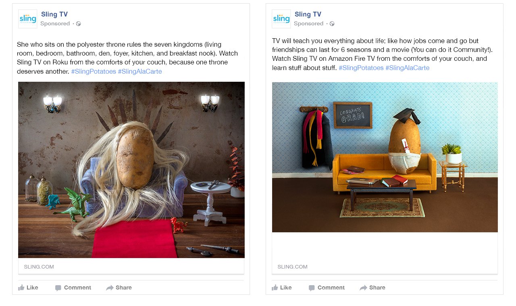Comment on the right graduate potato post

[x=327, y=287]
